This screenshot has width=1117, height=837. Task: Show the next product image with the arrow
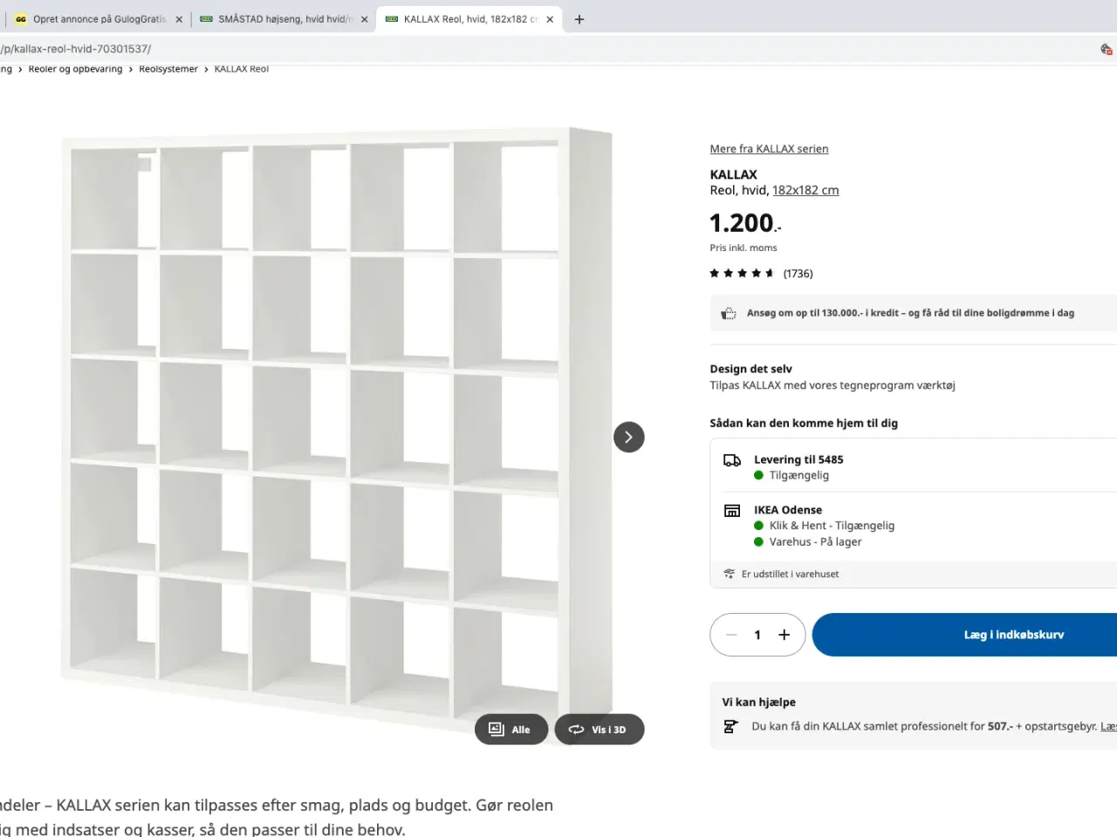coord(628,437)
